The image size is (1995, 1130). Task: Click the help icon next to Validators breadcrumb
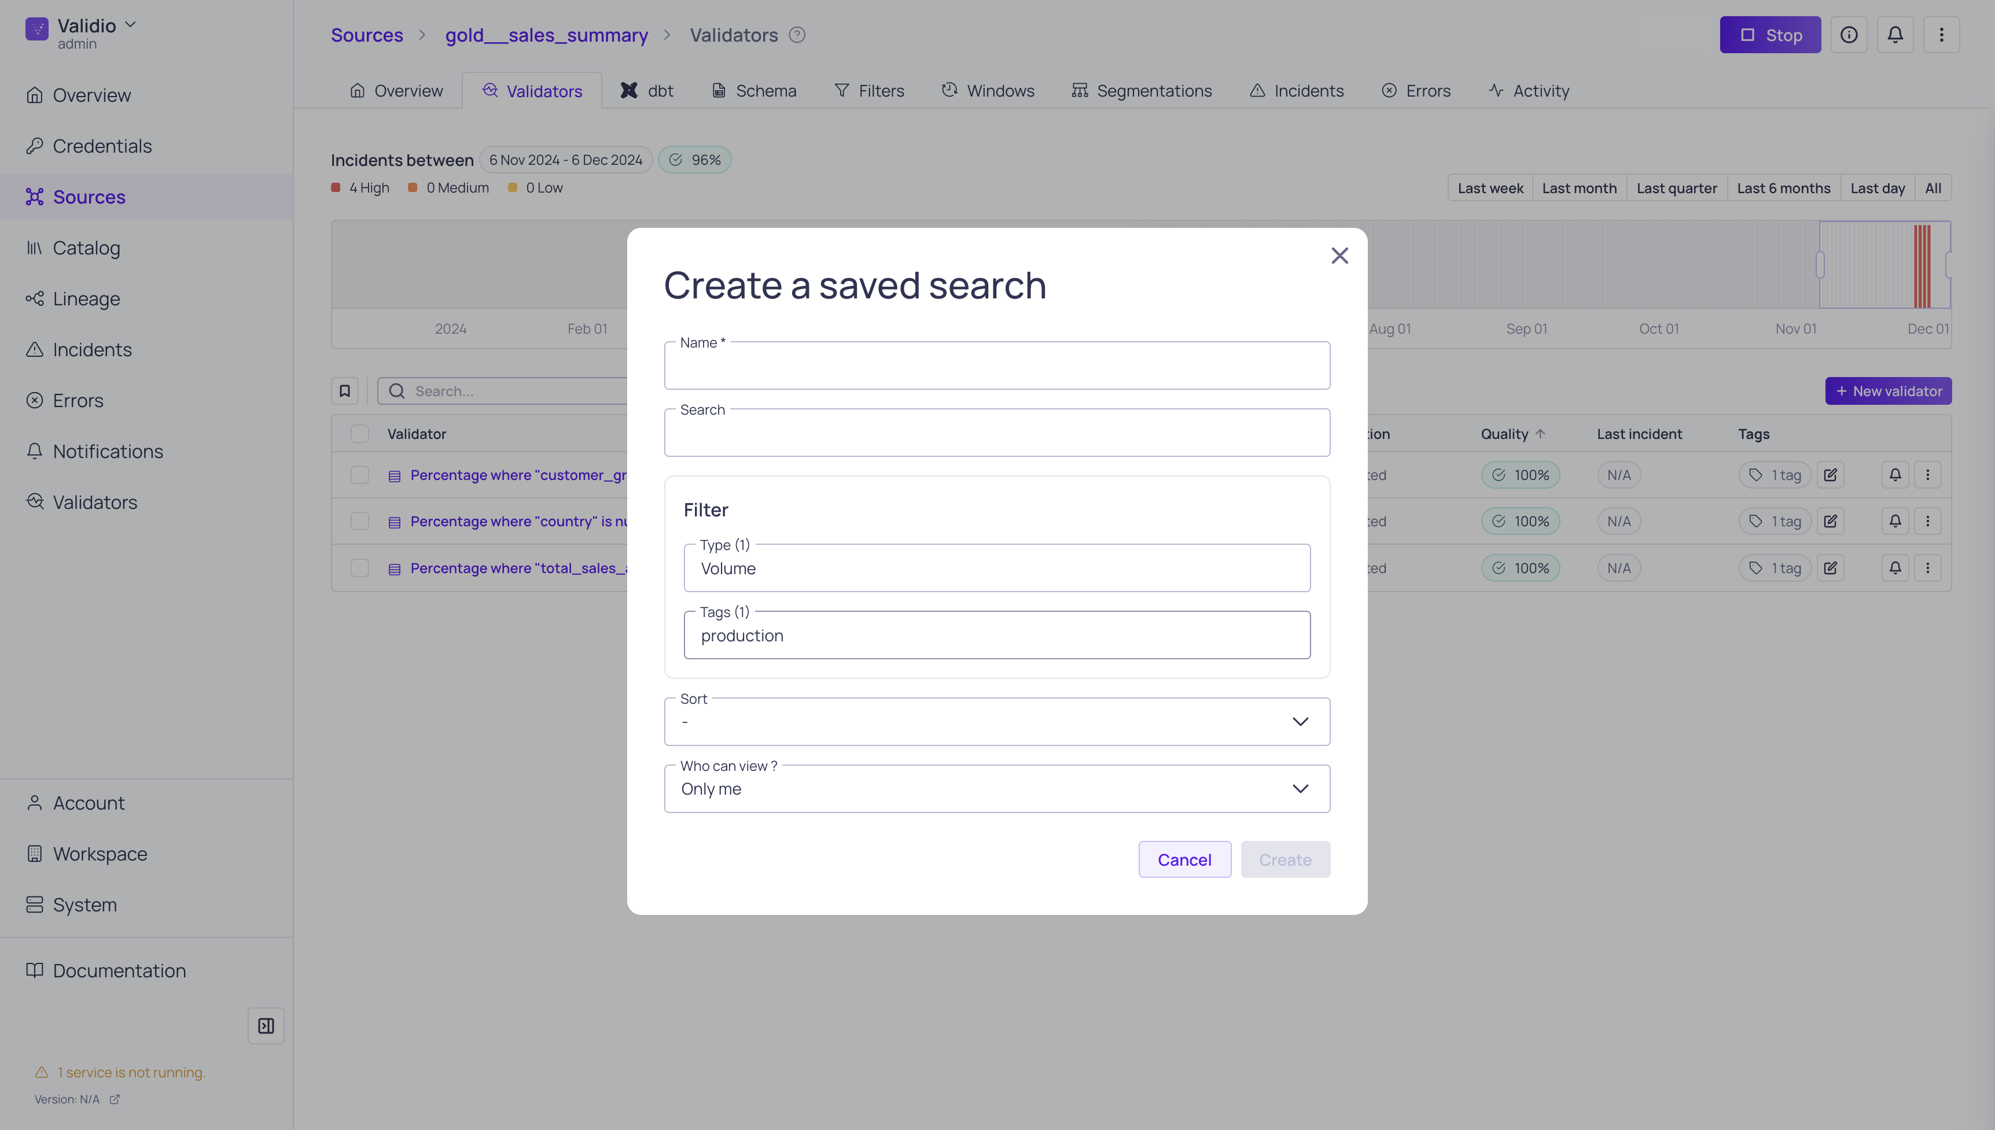797,35
